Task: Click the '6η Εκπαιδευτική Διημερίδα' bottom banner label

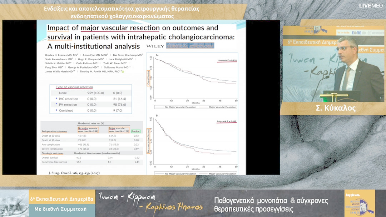Action: click(x=62, y=197)
